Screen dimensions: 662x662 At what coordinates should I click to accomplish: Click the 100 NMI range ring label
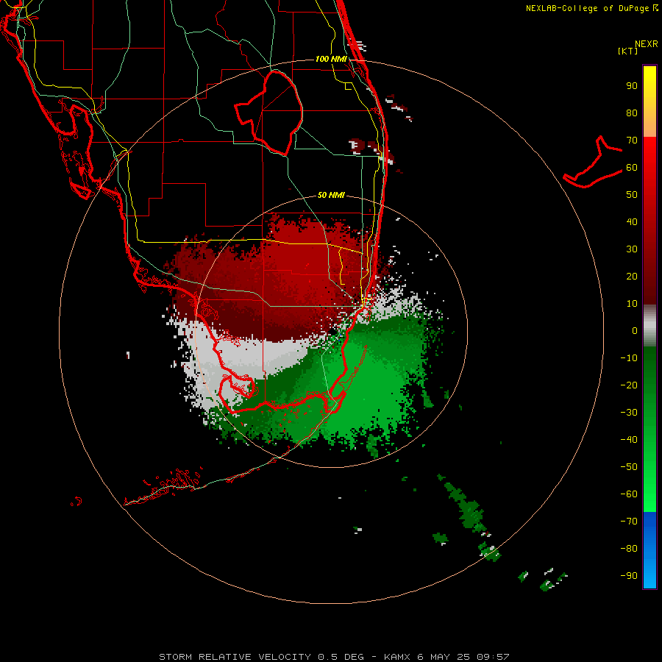tap(331, 59)
